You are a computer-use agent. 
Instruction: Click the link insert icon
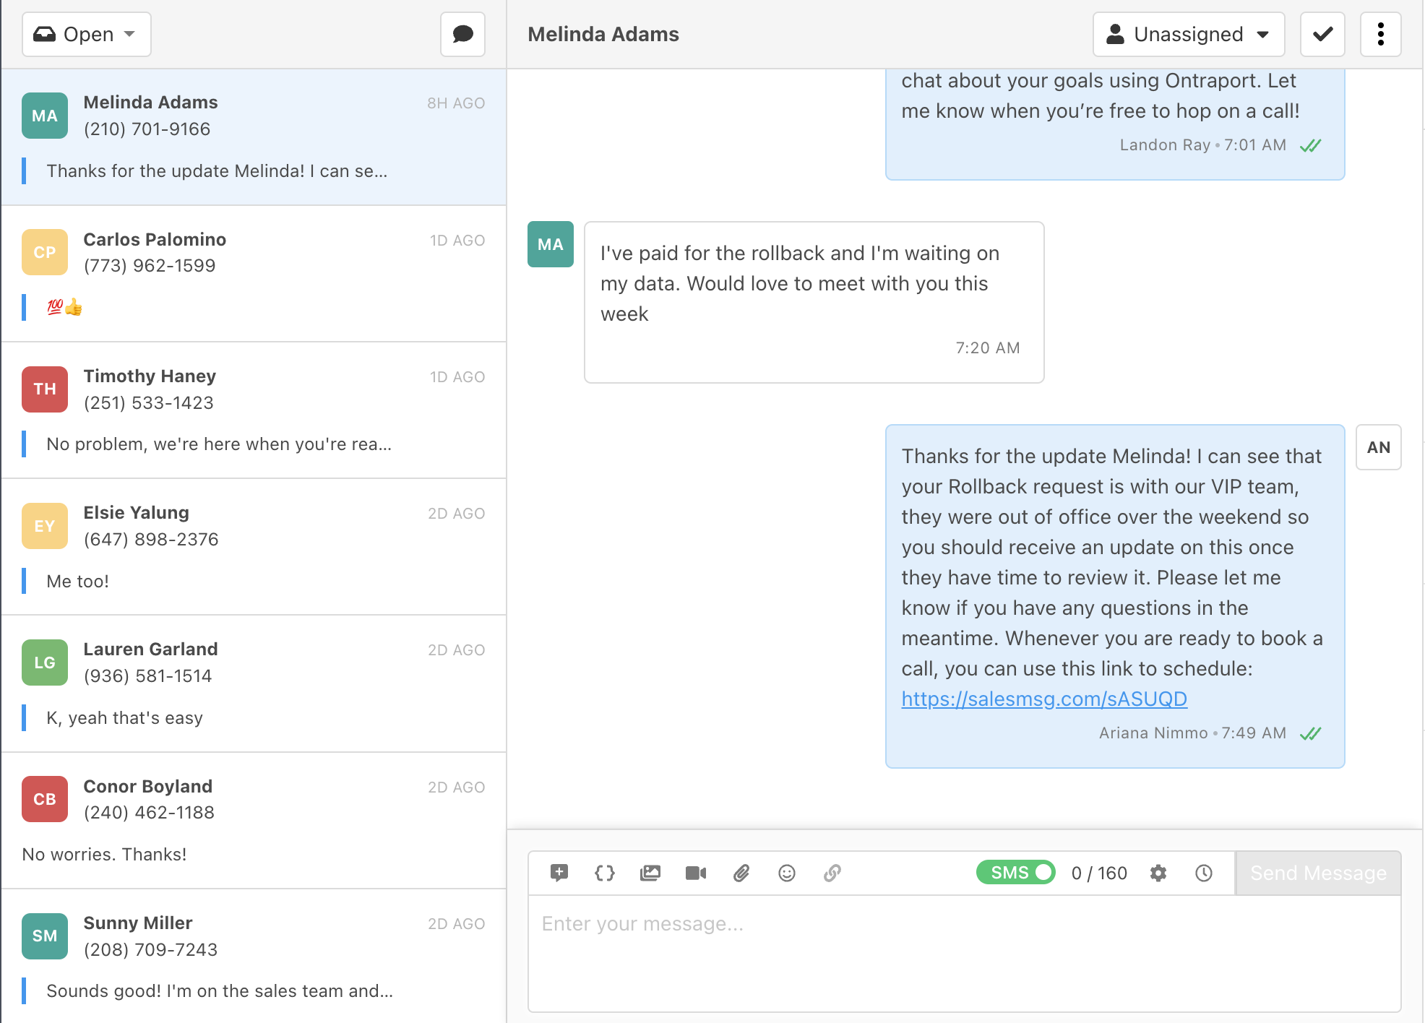tap(832, 873)
